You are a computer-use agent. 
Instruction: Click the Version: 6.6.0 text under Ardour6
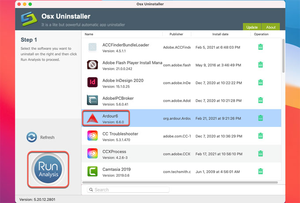[113, 122]
